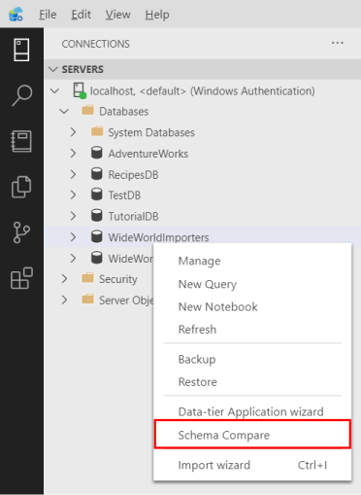Expand the Server Objects folder chevron
This screenshot has width=361, height=495.
point(64,300)
